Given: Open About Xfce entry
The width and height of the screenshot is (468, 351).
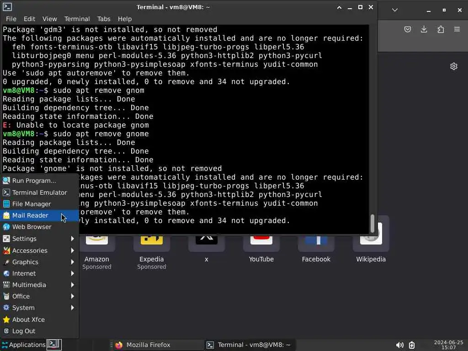Looking at the screenshot, I should 39,319.
